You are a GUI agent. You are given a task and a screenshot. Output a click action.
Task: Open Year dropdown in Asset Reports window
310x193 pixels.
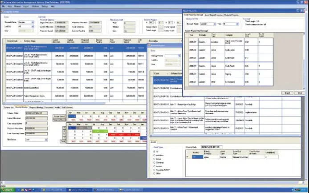pos(237,24)
